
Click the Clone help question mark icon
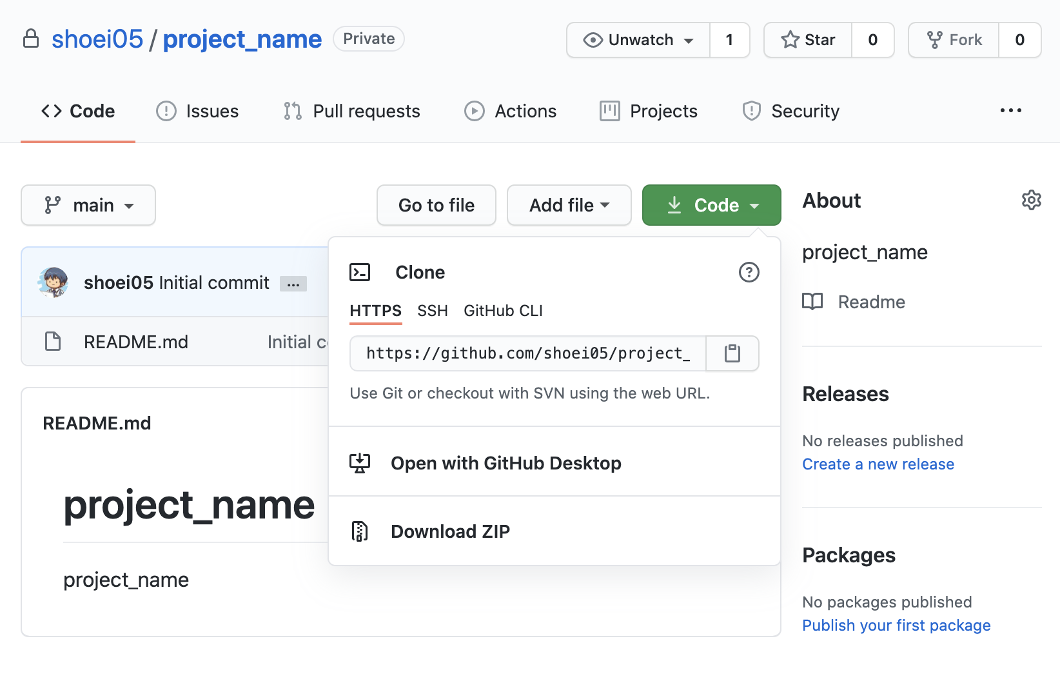pos(749,272)
